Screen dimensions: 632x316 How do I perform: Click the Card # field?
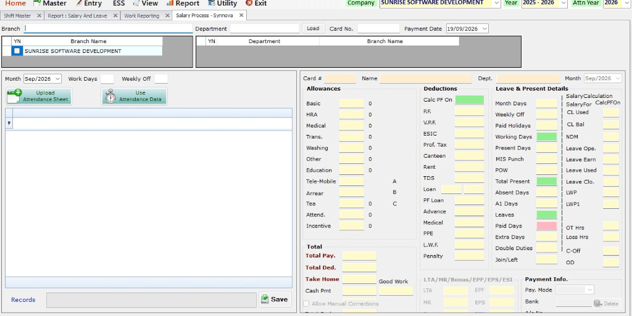[340, 78]
